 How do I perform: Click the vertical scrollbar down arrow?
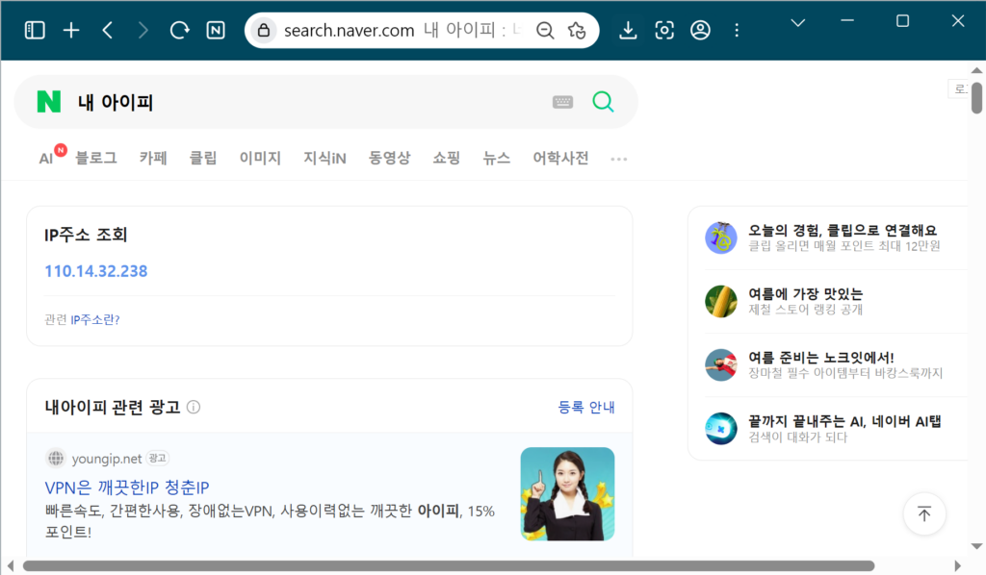(976, 546)
